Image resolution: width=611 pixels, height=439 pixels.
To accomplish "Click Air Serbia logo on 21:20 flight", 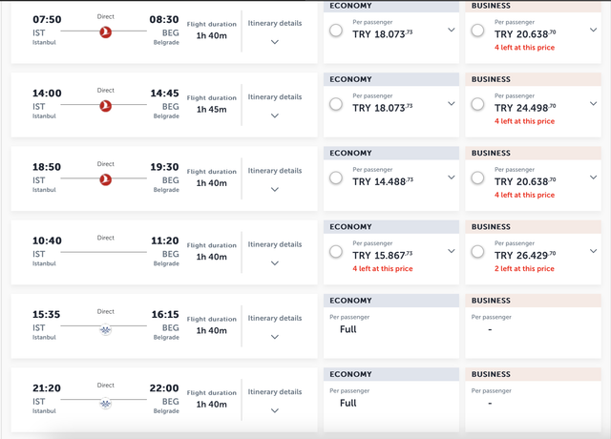I will 106,404.
